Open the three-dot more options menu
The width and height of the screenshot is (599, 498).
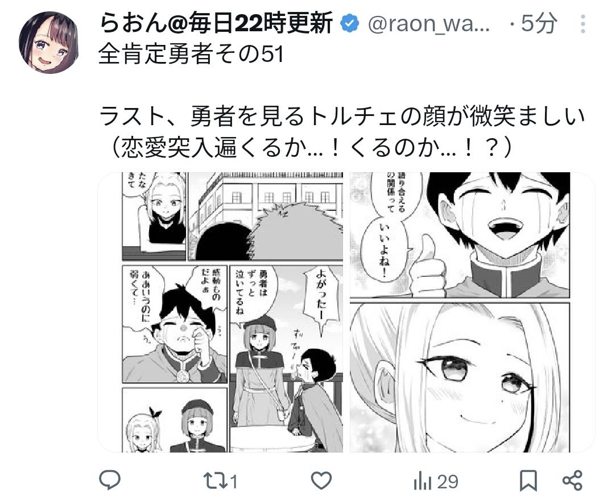tap(583, 24)
